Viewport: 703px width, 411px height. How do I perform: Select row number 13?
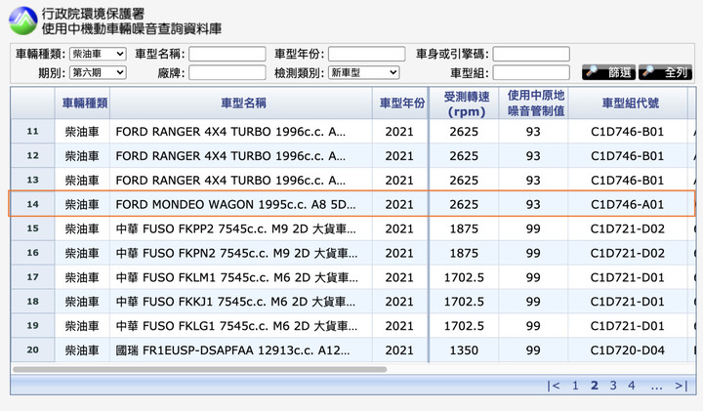33,180
